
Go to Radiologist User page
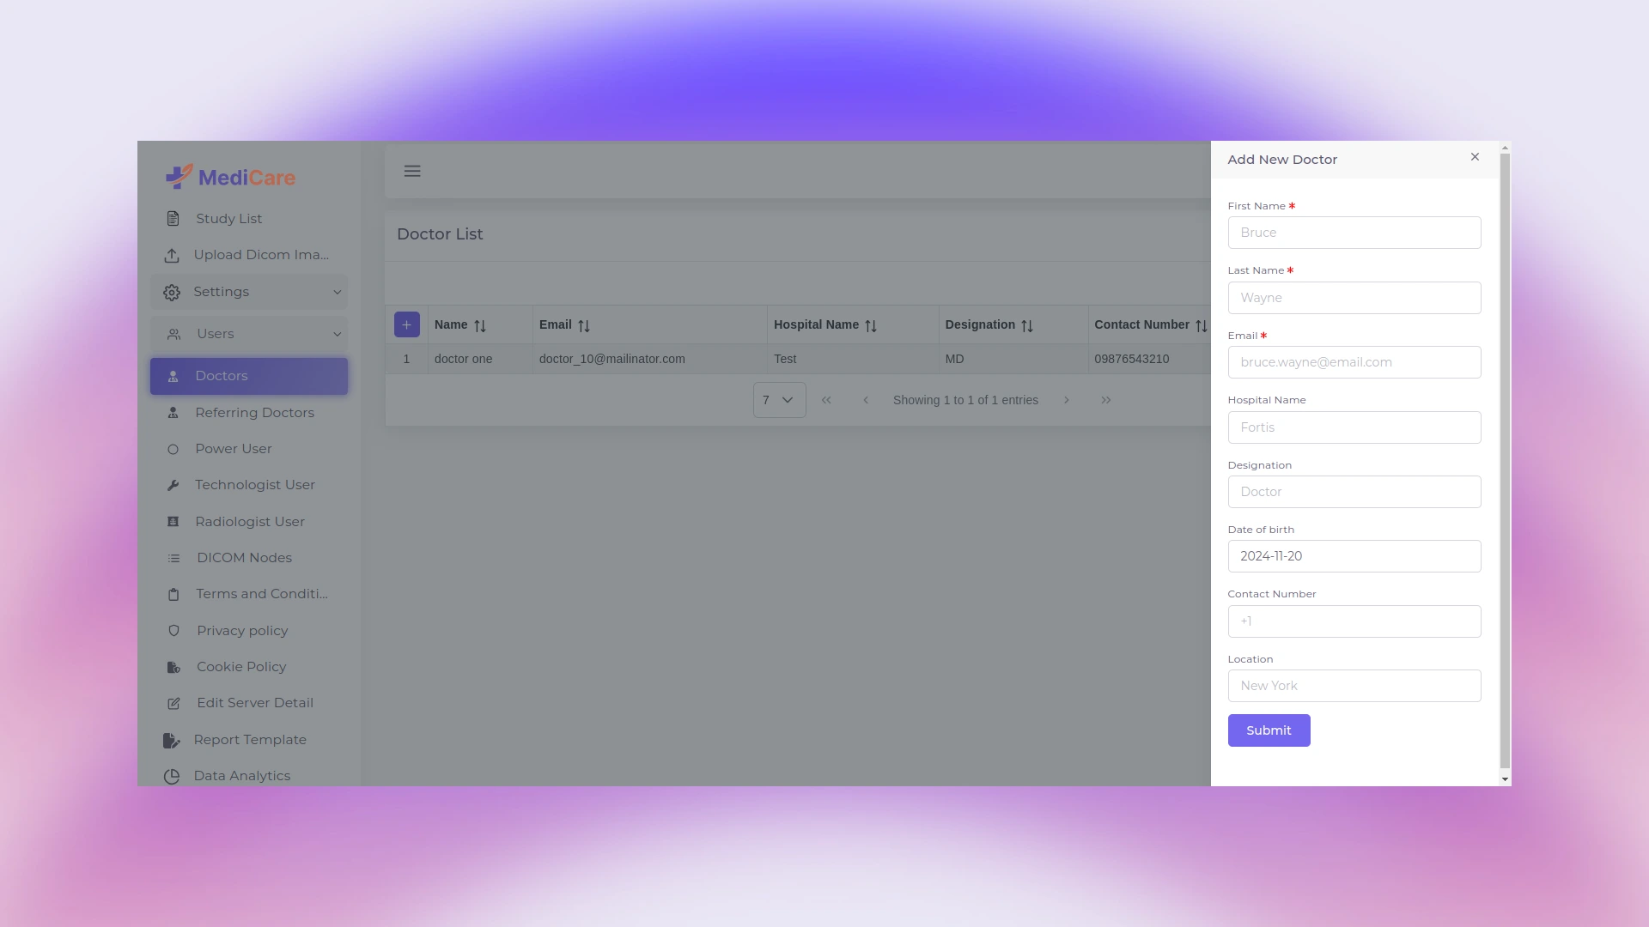[x=249, y=522]
